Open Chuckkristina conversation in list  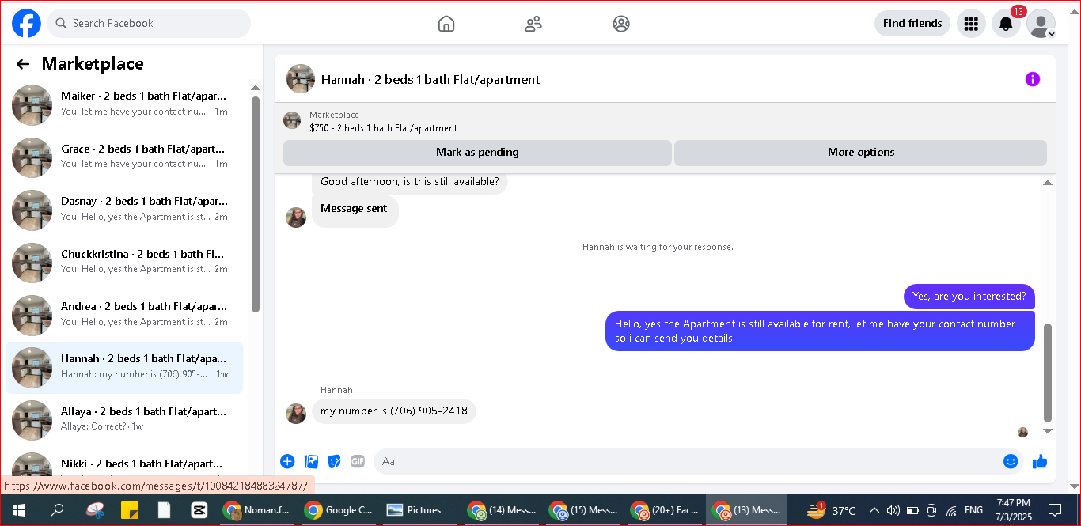point(124,262)
